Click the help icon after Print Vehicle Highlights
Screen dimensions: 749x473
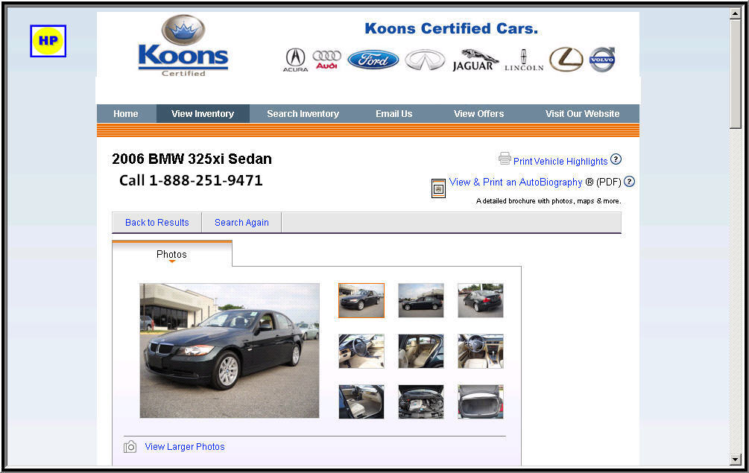click(x=616, y=159)
